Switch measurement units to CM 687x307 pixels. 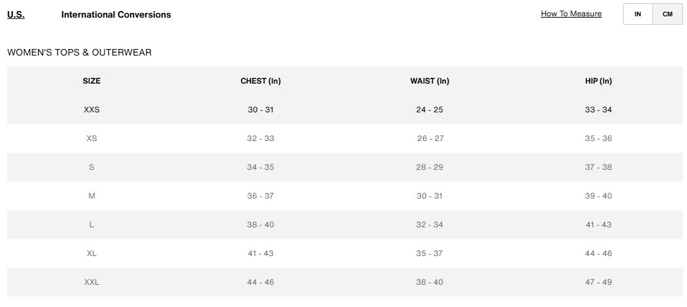click(667, 14)
